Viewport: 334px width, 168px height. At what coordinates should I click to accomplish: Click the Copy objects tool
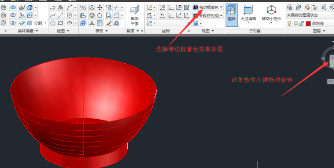109,7
